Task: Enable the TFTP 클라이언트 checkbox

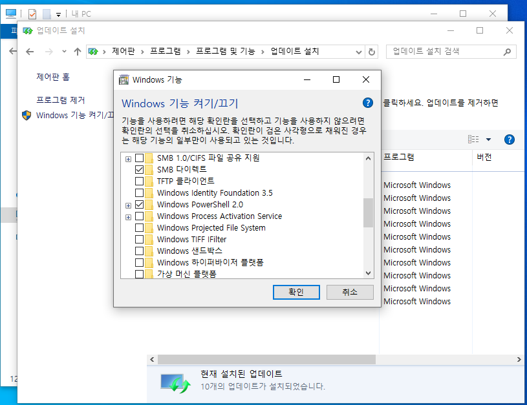Action: pos(139,182)
